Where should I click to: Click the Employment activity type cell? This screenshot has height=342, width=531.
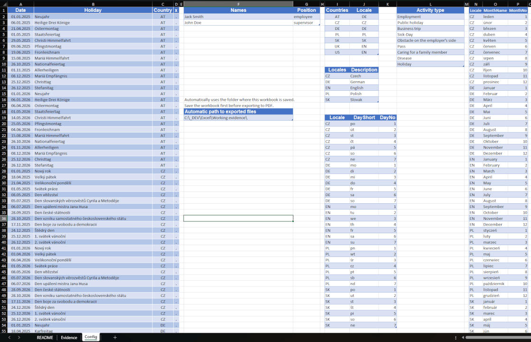click(x=430, y=17)
